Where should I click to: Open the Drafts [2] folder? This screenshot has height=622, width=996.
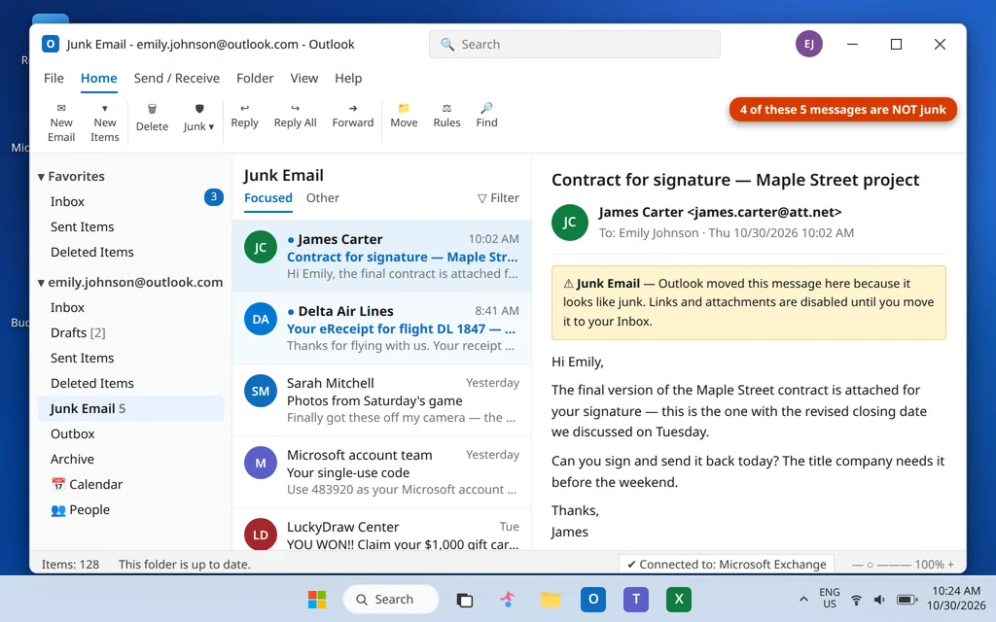point(131,332)
